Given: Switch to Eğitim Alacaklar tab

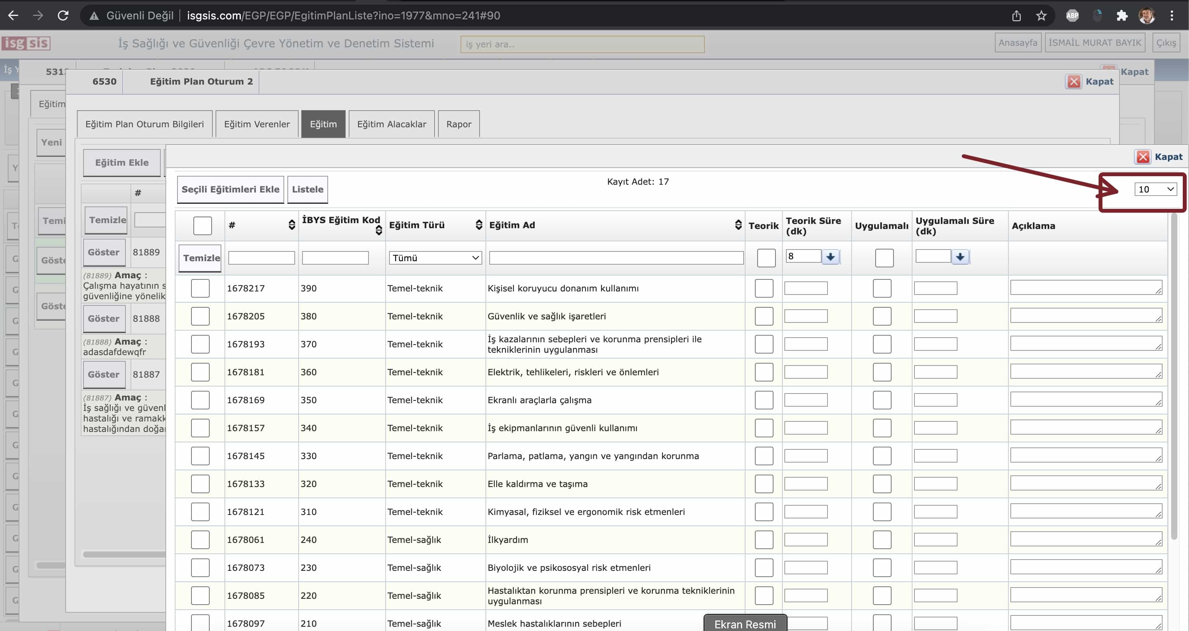Looking at the screenshot, I should coord(391,124).
